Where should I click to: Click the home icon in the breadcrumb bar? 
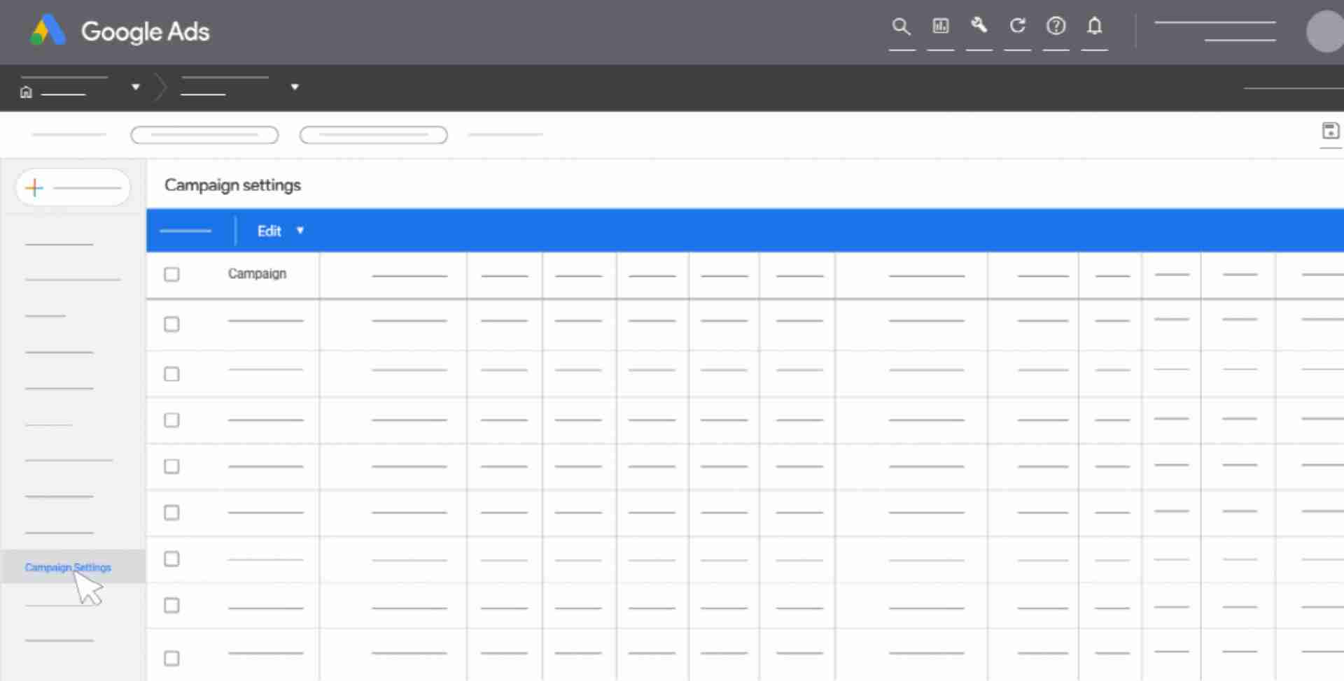(25, 91)
